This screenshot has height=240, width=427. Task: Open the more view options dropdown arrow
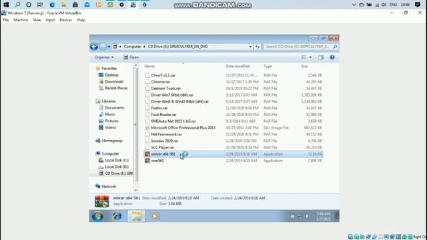click(310, 57)
